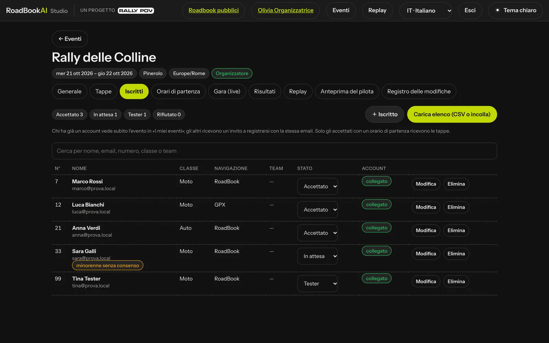Filter by In attesa 1 chip
Viewport: 549px width, 343px height.
(x=105, y=115)
